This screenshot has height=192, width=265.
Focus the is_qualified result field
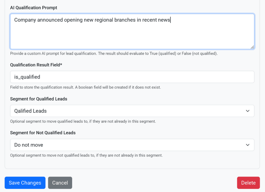[132, 77]
